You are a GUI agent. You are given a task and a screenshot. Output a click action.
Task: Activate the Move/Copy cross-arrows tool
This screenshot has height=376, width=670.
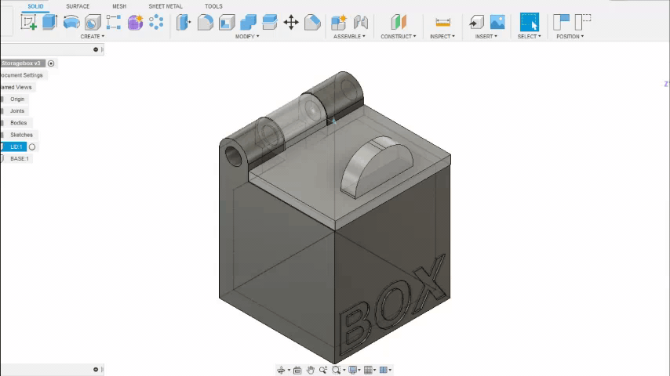(x=291, y=22)
